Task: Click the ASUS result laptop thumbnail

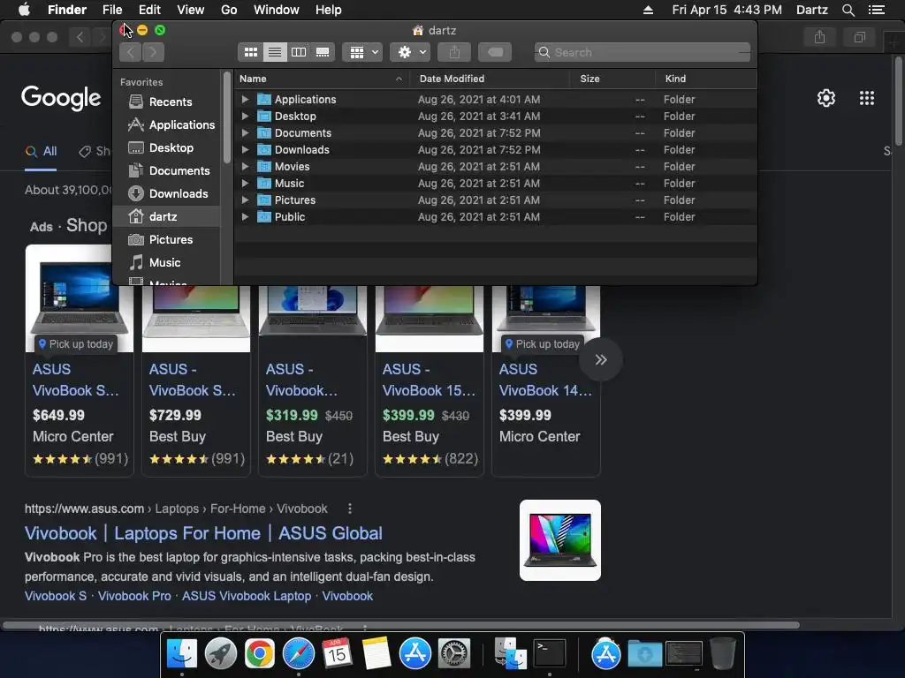Action: click(559, 540)
